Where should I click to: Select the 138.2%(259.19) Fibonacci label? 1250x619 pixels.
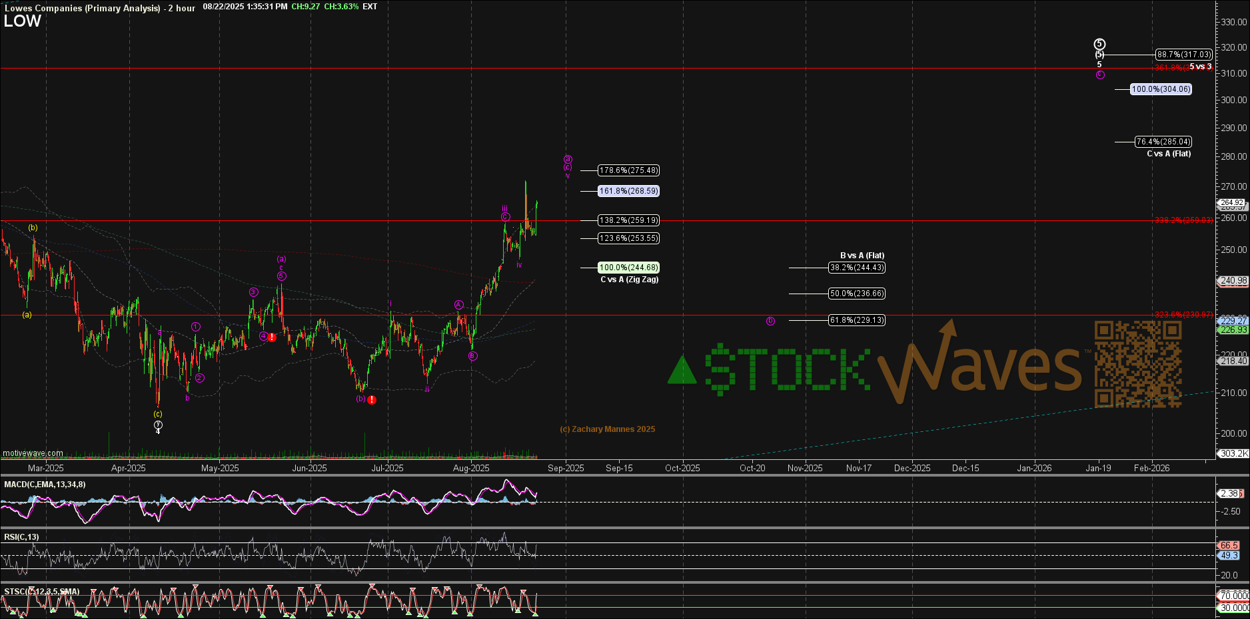[x=629, y=220]
